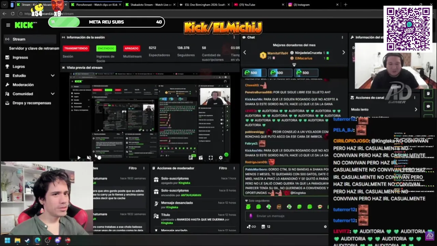Click the Ingresos bar-chart icon
Screen dimensions: 437x246
click(7, 57)
